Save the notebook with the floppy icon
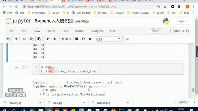The height and width of the screenshot is (111, 198). tap(8, 39)
